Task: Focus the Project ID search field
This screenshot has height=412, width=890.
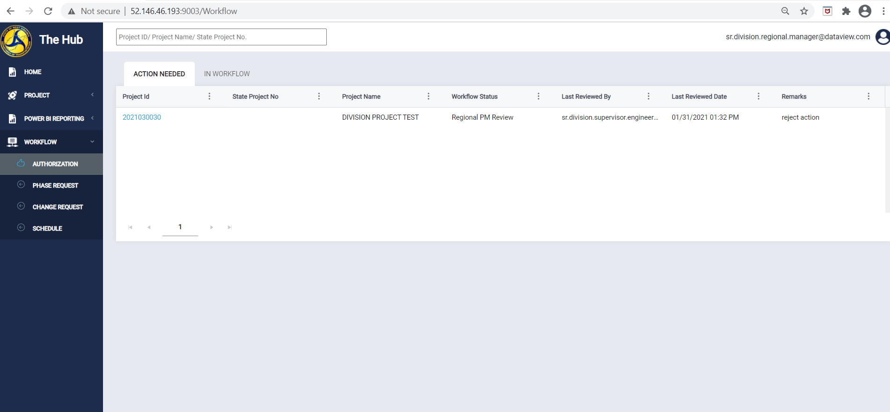Action: click(221, 37)
